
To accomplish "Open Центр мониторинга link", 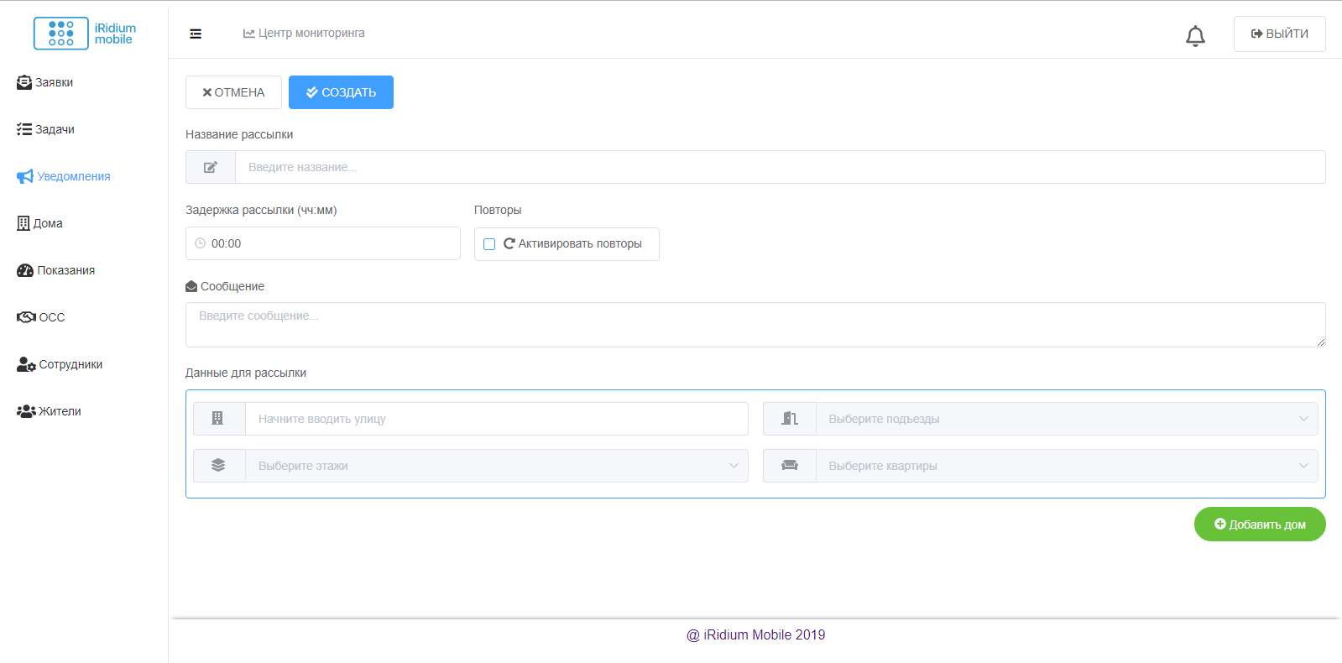I will pyautogui.click(x=304, y=34).
